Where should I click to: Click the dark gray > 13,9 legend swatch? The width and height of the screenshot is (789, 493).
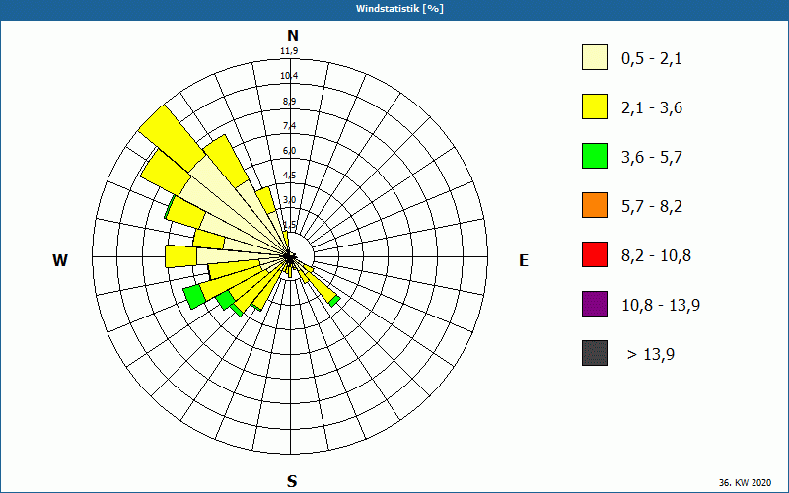click(x=595, y=353)
